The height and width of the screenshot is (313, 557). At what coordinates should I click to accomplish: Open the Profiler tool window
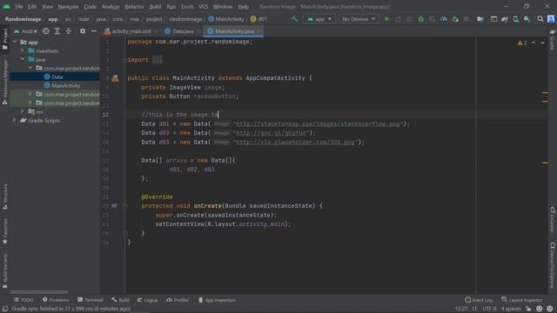coord(178,300)
